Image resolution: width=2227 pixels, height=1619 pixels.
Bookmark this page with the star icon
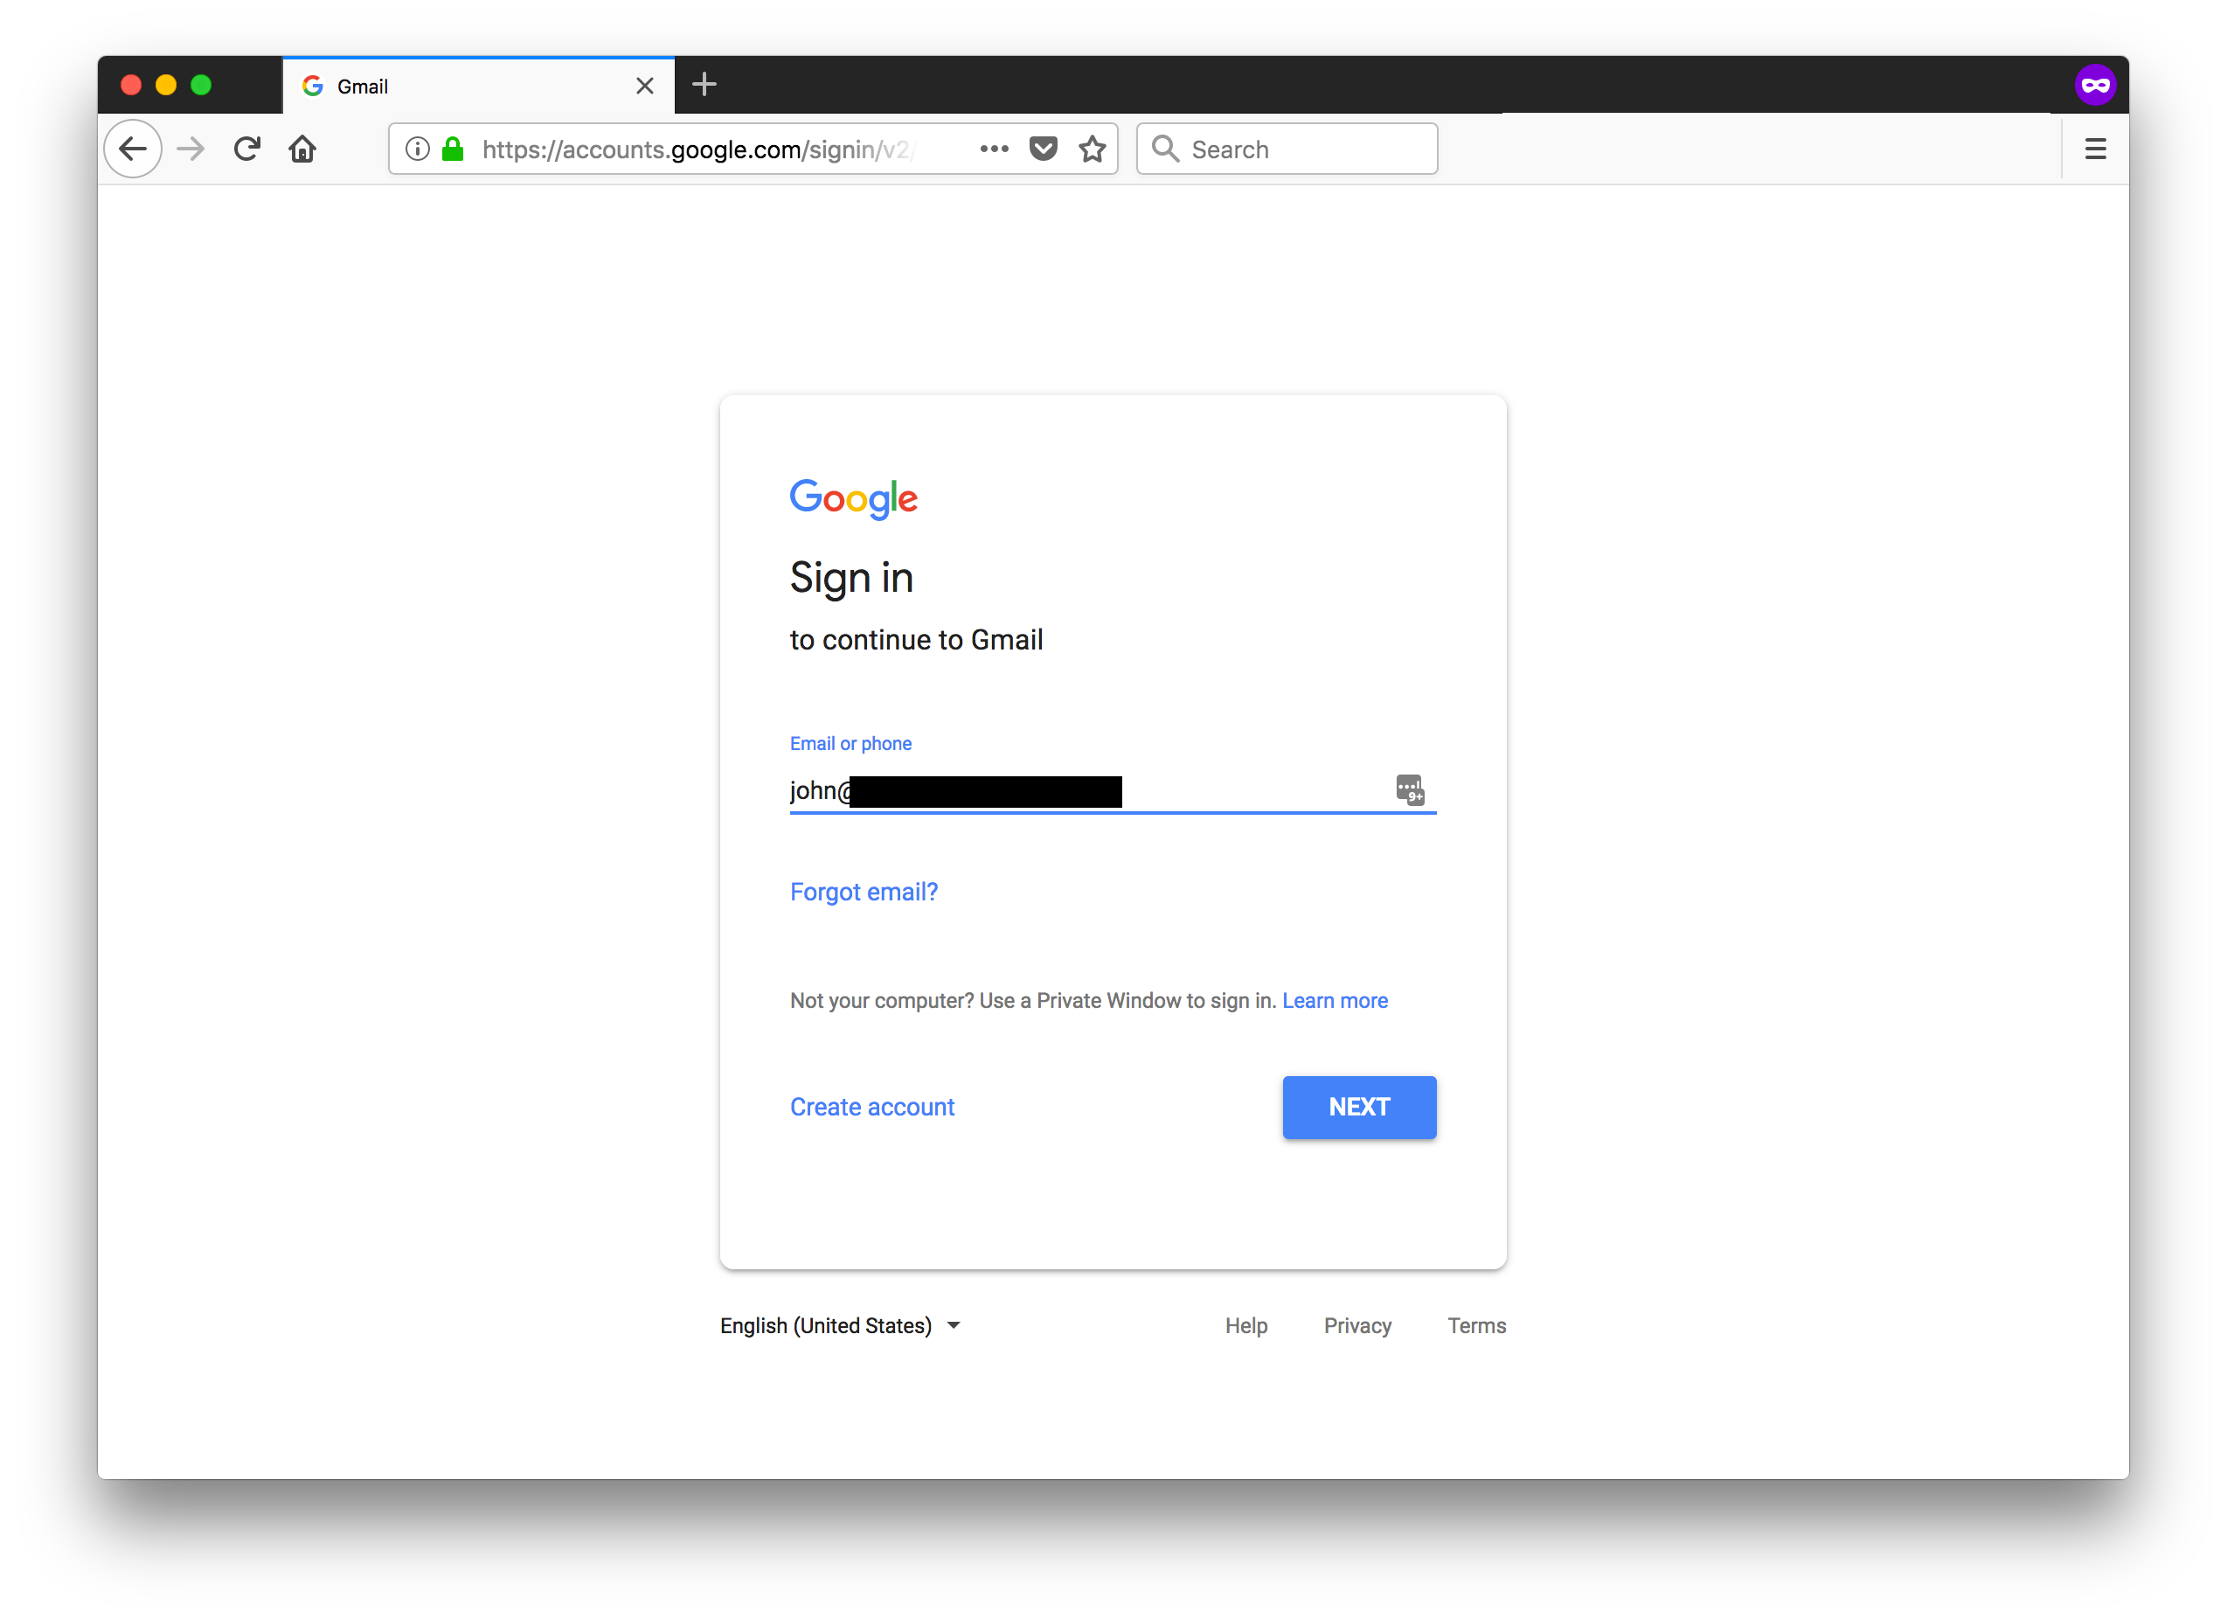coord(1092,149)
